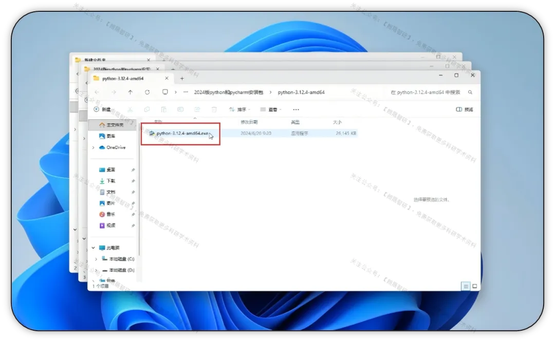The image size is (555, 342).
Task: Navigate to 2024版python和pycharm安装包 breadcrumb
Action: [228, 92]
